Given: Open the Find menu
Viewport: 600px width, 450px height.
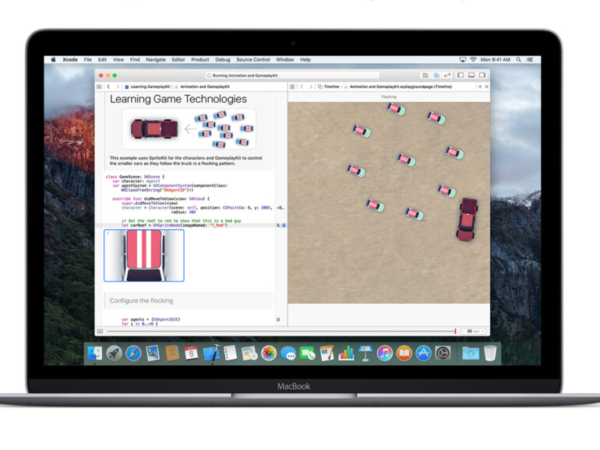Looking at the screenshot, I should pos(135,60).
